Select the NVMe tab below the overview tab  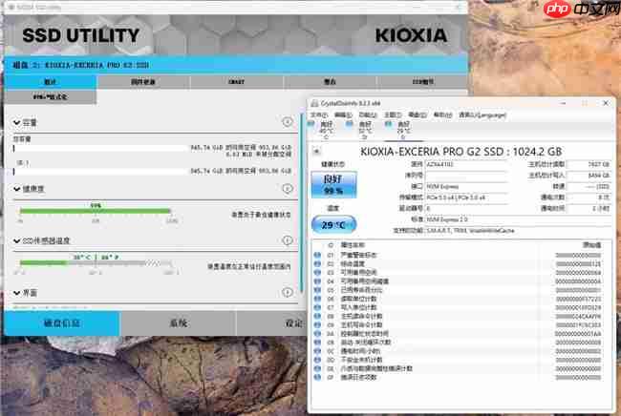tap(51, 96)
